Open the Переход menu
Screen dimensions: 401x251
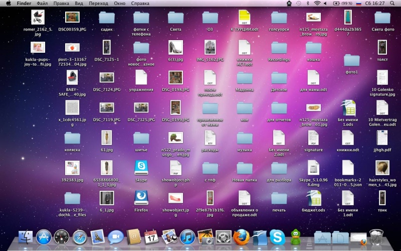98,4
